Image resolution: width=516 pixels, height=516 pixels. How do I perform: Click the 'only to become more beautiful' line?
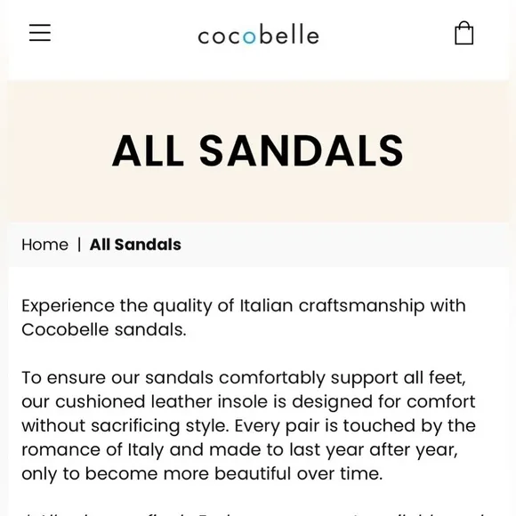tap(202, 474)
